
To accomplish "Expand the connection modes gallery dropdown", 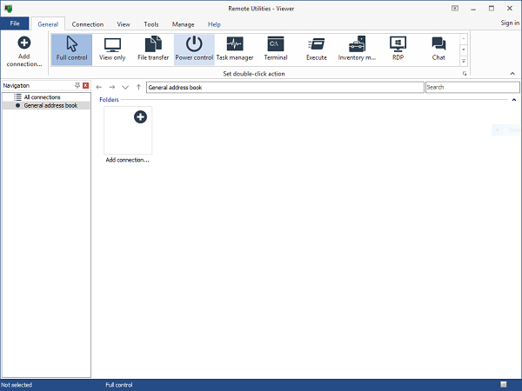I will [x=464, y=61].
